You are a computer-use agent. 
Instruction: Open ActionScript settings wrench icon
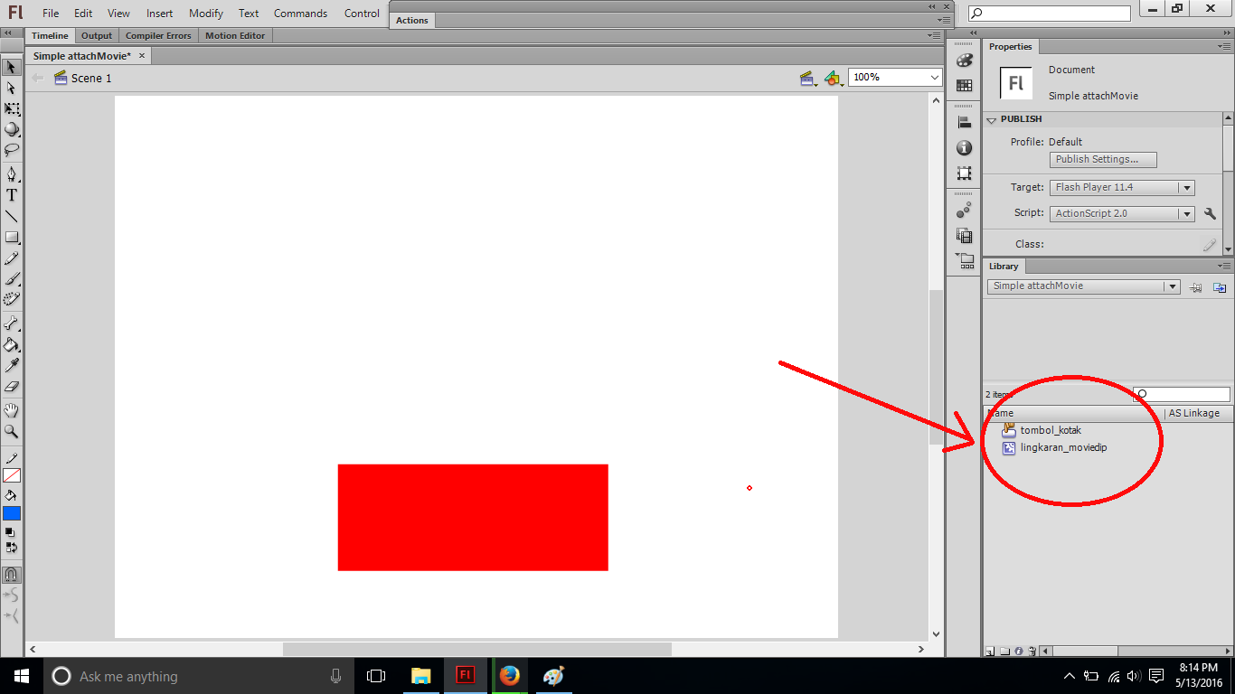1210,214
